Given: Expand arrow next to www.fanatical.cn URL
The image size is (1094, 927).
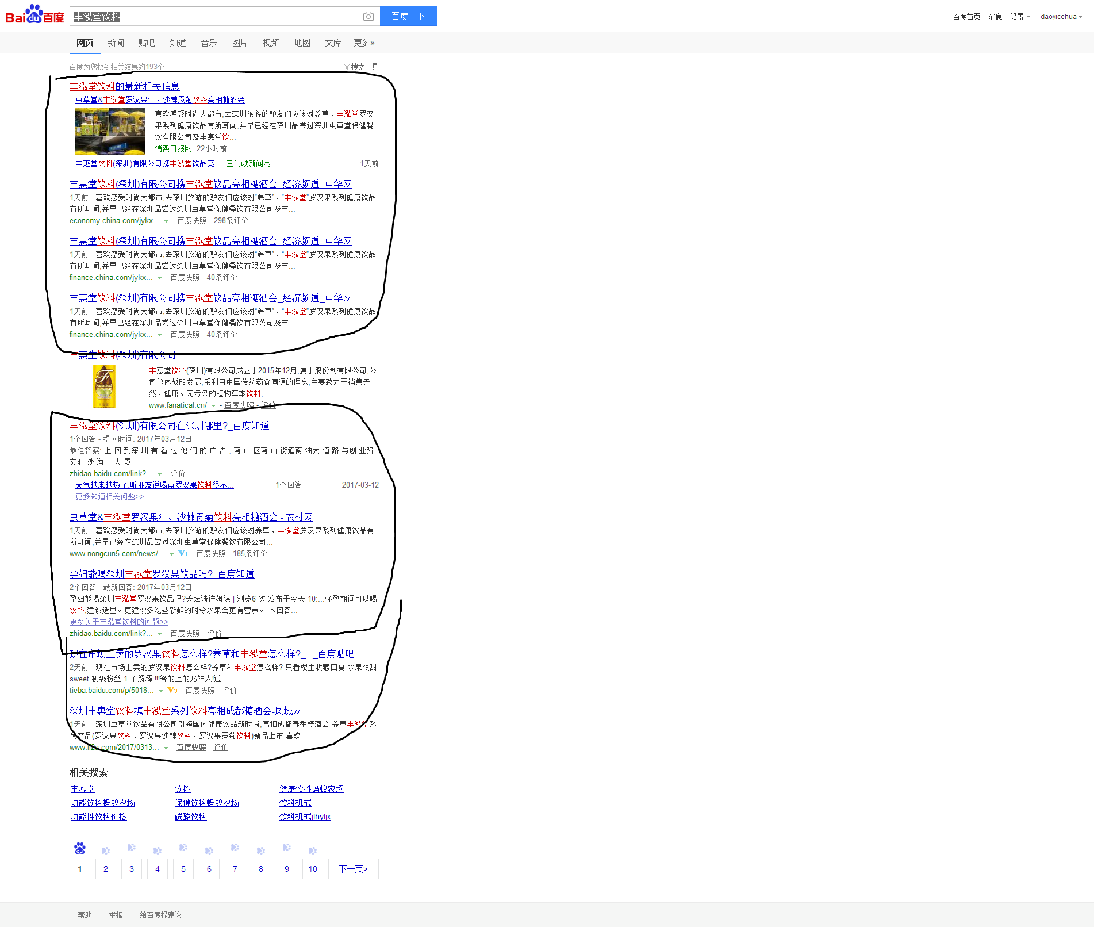Looking at the screenshot, I should (x=213, y=405).
